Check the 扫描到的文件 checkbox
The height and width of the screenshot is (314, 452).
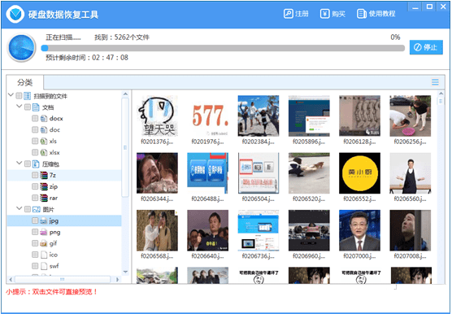click(x=19, y=95)
